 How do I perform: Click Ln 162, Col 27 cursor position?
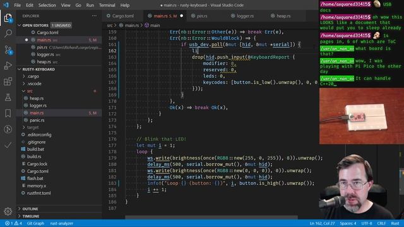[x=323, y=223]
